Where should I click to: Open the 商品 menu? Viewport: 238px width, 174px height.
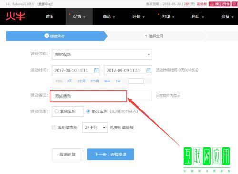coord(109,16)
